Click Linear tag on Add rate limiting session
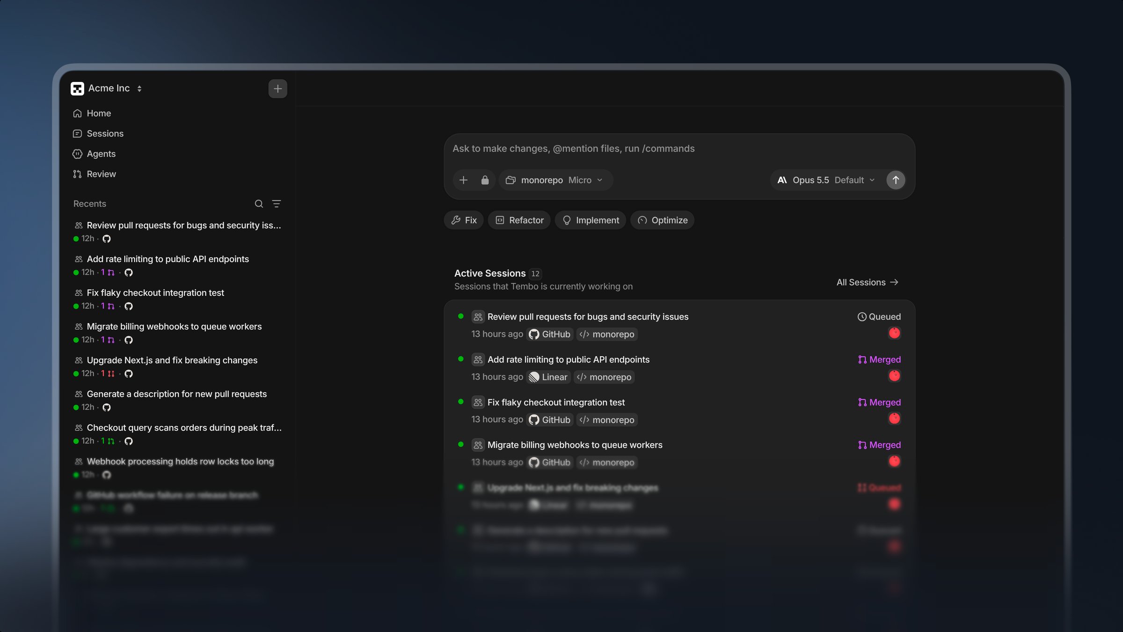1123x632 pixels. coord(548,377)
